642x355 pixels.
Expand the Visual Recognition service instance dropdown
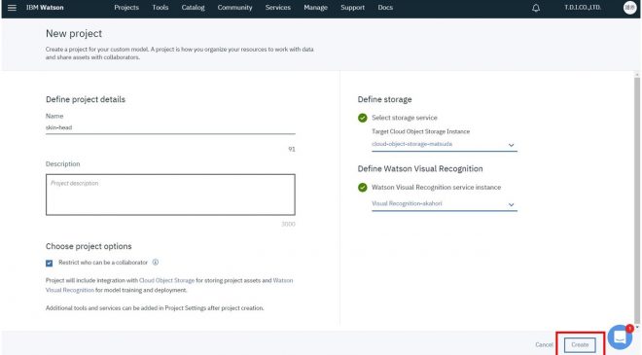(445, 204)
